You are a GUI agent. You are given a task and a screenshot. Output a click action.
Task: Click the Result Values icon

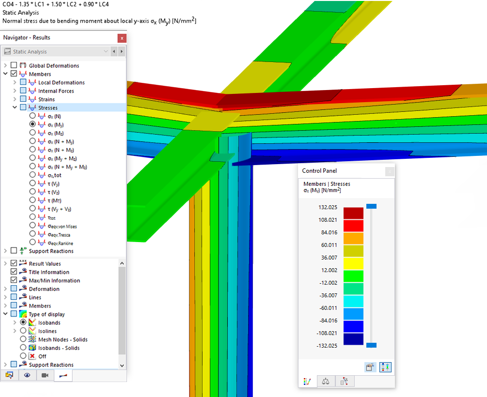tap(23, 263)
